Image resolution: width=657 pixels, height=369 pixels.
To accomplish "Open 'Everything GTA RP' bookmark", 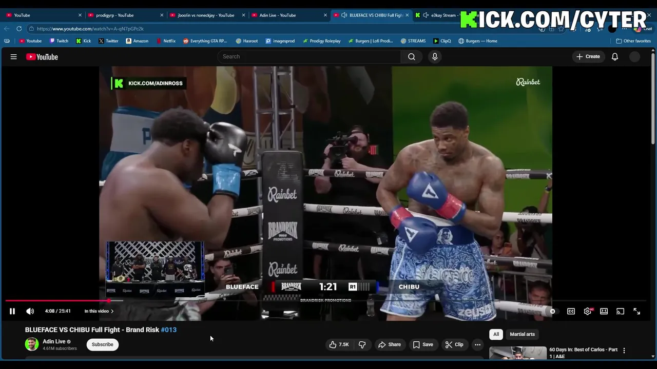I will (205, 41).
